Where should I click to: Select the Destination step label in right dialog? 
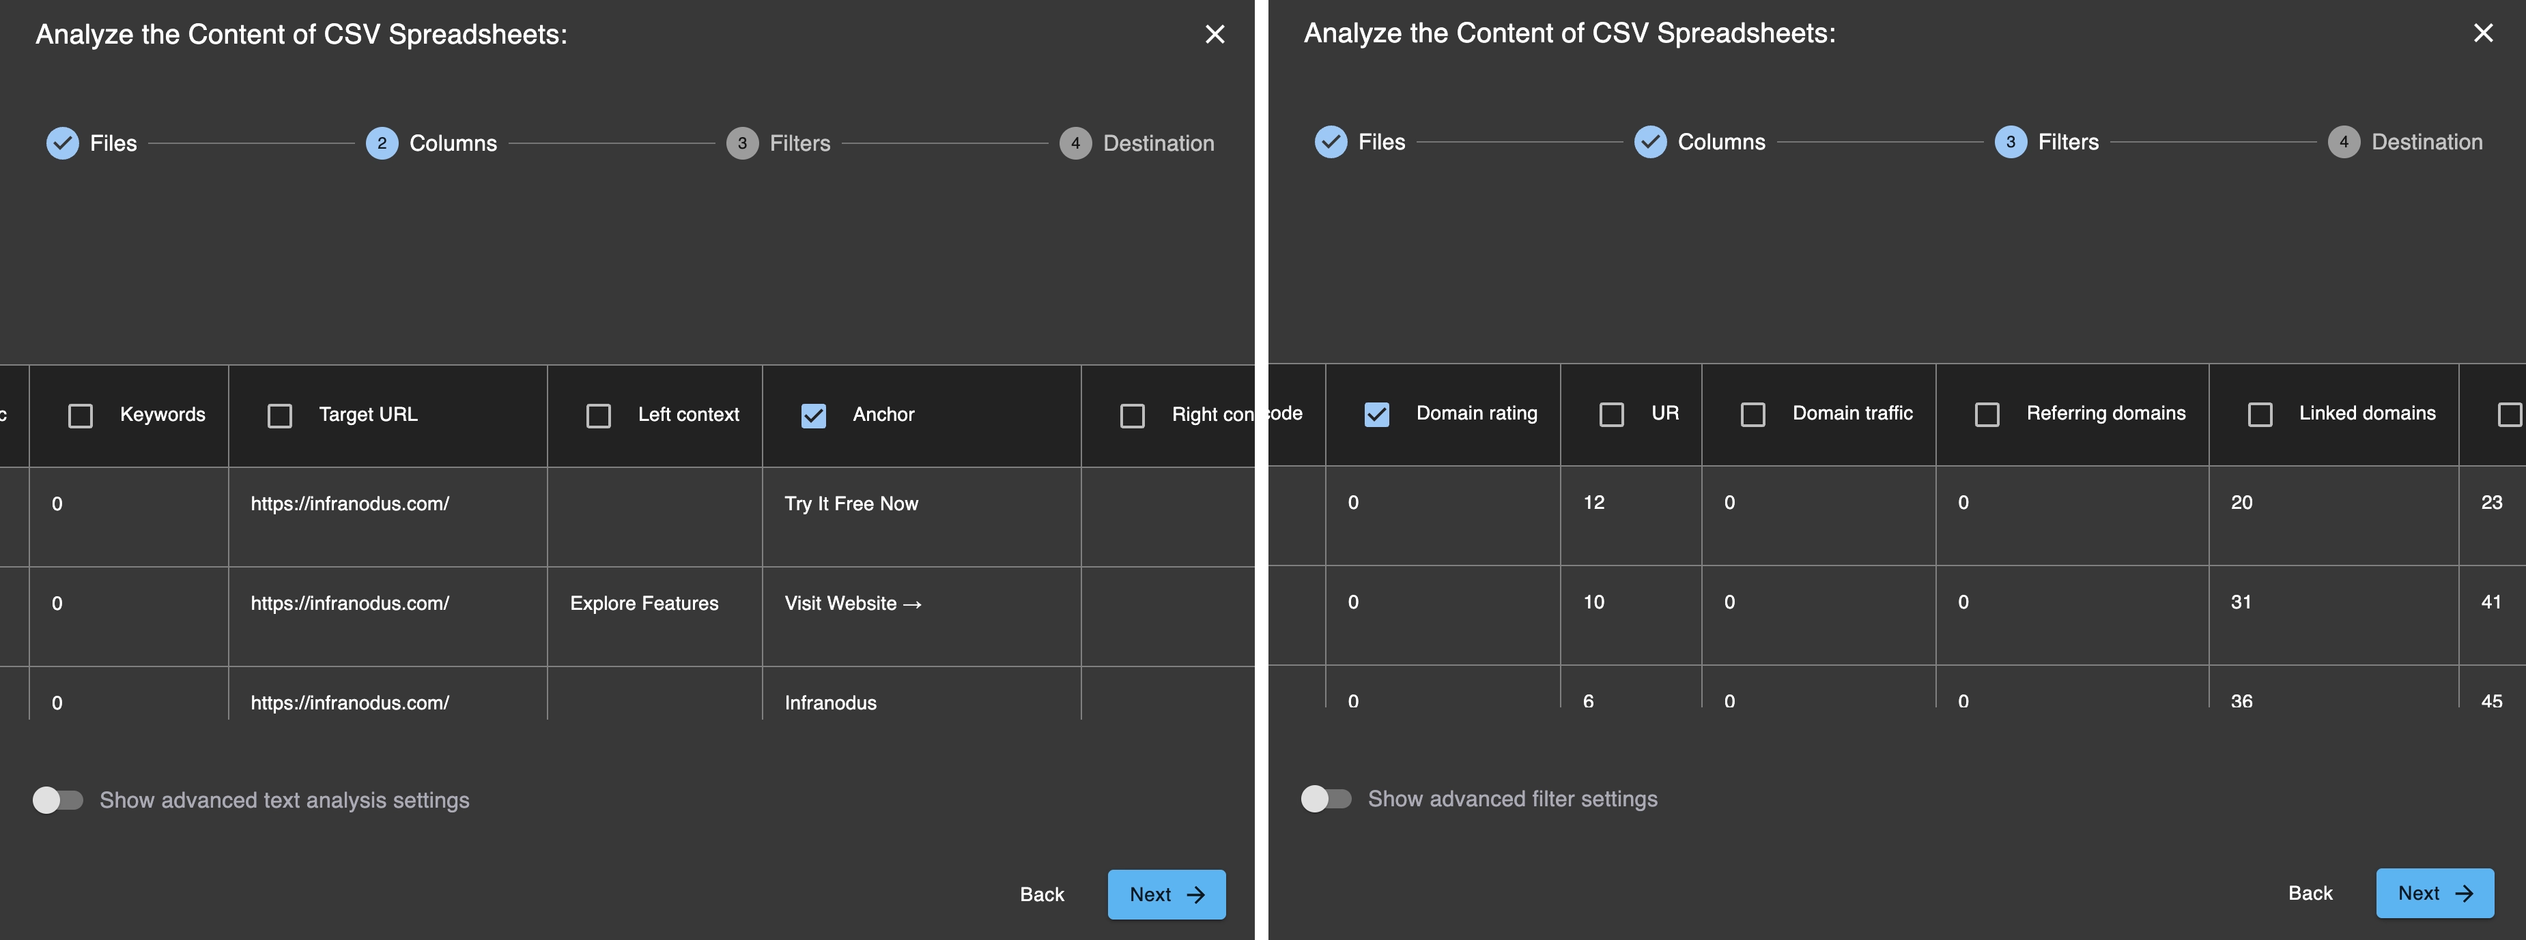pos(2427,142)
